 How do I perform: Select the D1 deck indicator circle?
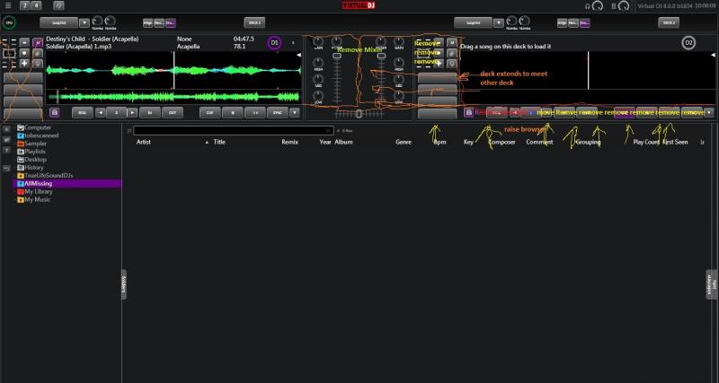[274, 42]
